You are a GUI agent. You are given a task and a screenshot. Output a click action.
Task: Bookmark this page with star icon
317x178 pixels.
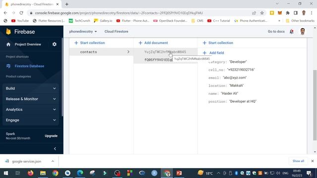tap(262, 13)
